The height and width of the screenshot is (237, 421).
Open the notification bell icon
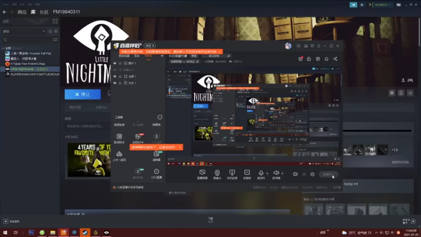[326, 59]
